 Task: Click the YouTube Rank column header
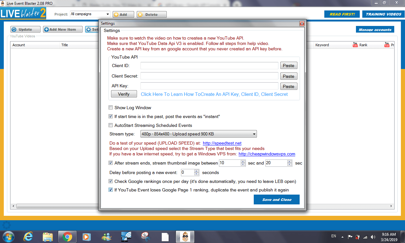click(x=367, y=45)
